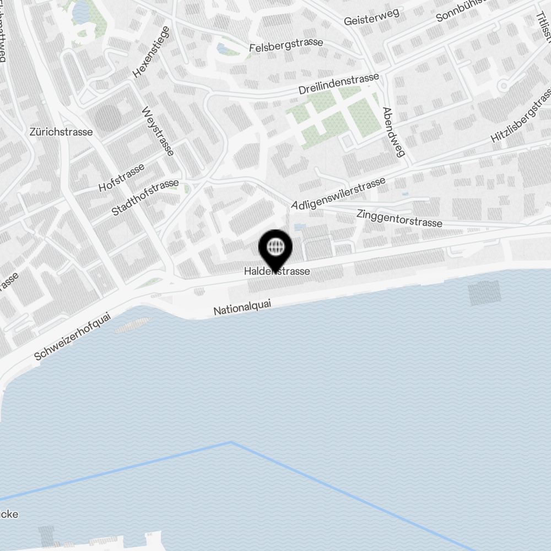Select the Felsbergstrasse street label
Image resolution: width=551 pixels, height=551 pixels.
(286, 45)
